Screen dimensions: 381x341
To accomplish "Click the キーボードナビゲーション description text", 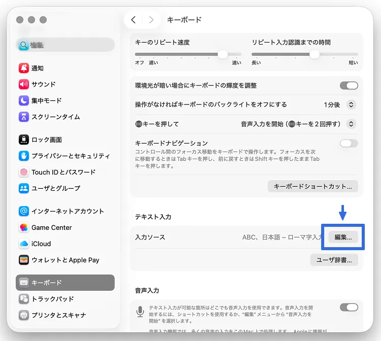I will pos(227,159).
